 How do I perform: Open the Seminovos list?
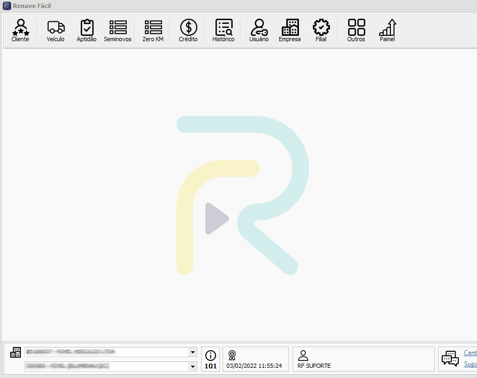pyautogui.click(x=118, y=30)
